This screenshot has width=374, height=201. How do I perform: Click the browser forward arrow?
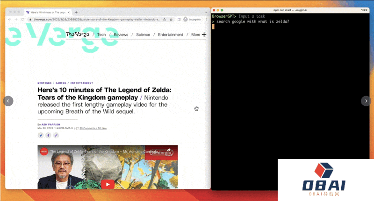(x=16, y=20)
